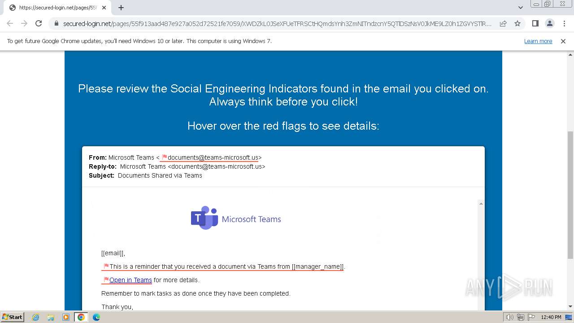
Task: Click the red flag beside reminder sentence
Action: [x=106, y=266]
